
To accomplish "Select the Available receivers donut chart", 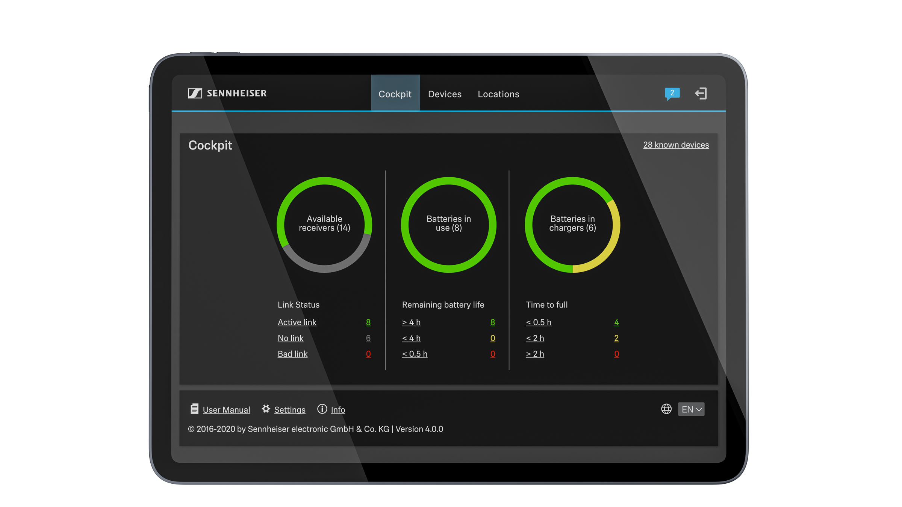I will 324,224.
